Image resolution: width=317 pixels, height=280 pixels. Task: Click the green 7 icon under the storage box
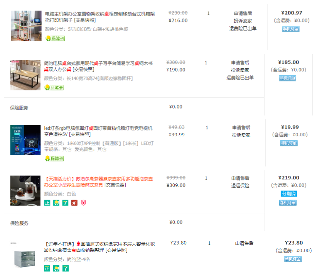(65, 268)
